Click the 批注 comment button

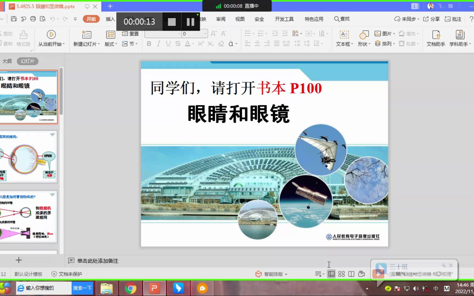tap(453, 19)
